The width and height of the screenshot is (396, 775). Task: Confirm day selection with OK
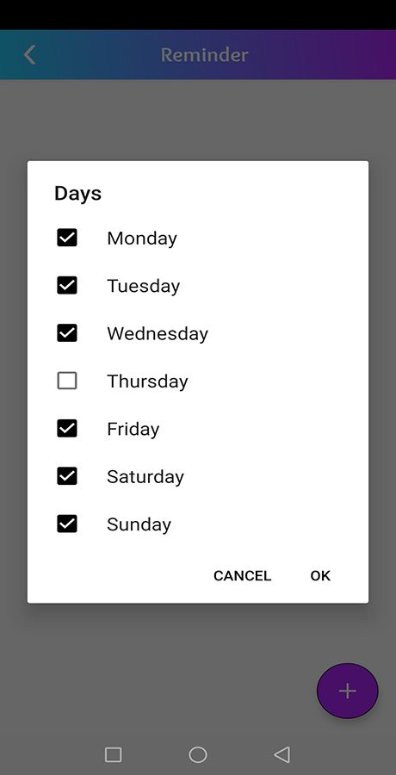pos(320,576)
